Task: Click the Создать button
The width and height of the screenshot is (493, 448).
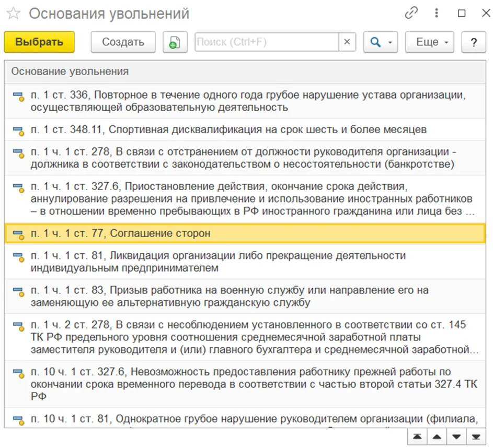Action: point(123,42)
